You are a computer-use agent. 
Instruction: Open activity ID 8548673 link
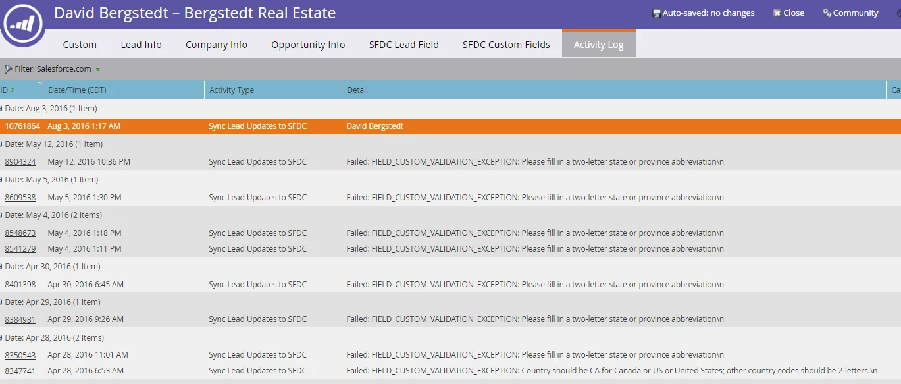point(20,233)
